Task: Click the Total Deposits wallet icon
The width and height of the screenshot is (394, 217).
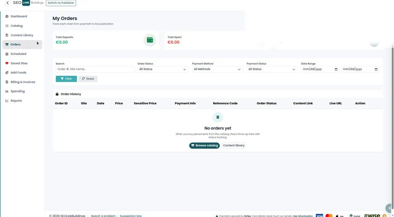Action: click(150, 40)
